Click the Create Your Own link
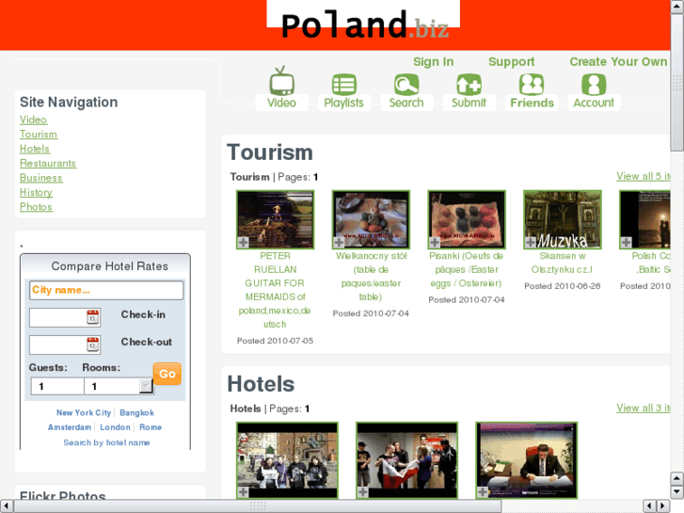 click(x=618, y=62)
